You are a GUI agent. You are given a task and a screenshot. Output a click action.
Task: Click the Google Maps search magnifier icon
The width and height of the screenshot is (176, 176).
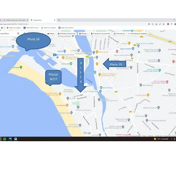pos(18,34)
